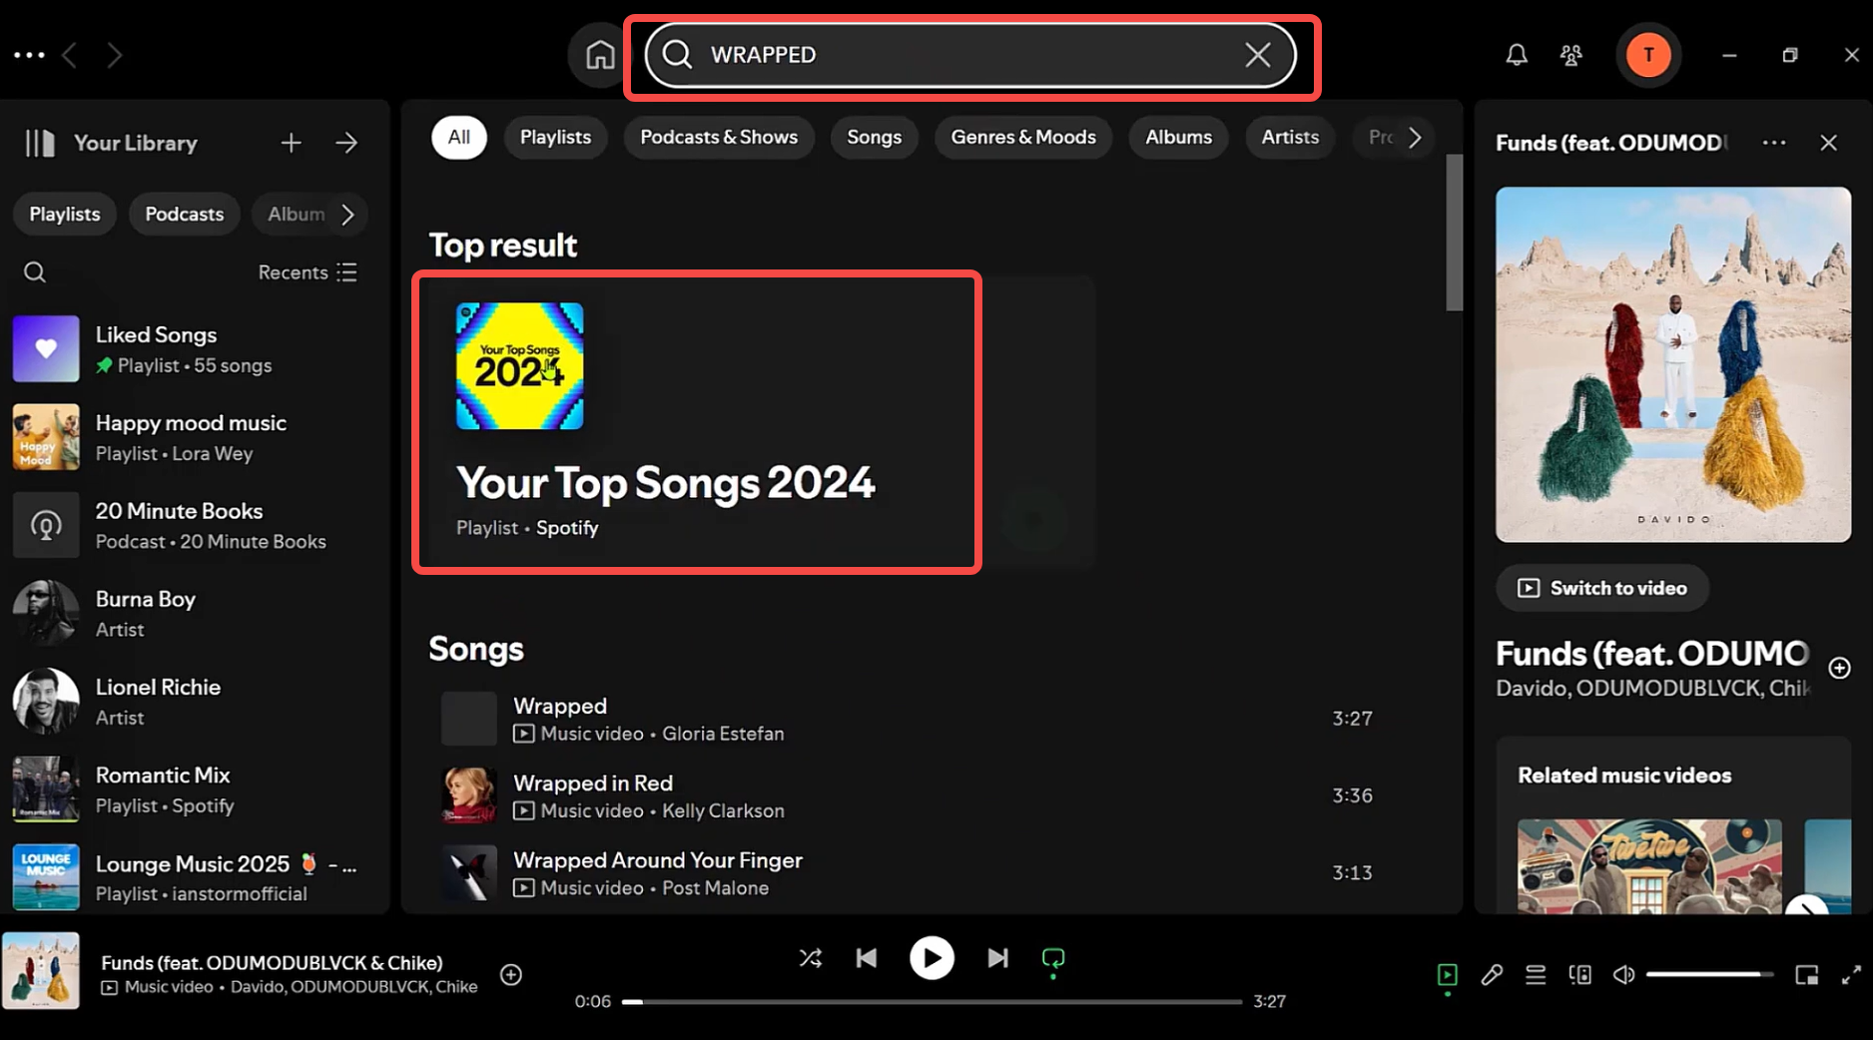The image size is (1873, 1040).
Task: Open notifications bell
Action: 1517,55
